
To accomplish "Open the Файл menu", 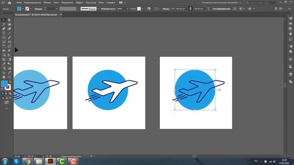I will (x=19, y=3).
